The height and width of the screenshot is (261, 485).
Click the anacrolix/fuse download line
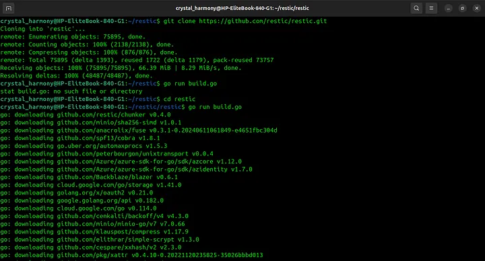(x=139, y=130)
